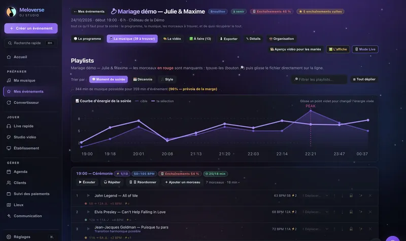Click sparkle suggestion icon on Jean-Jacques Goldman row
Screen dimensions: 406x241
(x=361, y=229)
